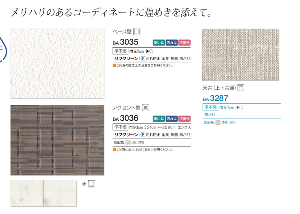This screenshot has height=214, width=300.
Task: Click the alternate color swatch P.99/3112
Action: click(x=128, y=142)
